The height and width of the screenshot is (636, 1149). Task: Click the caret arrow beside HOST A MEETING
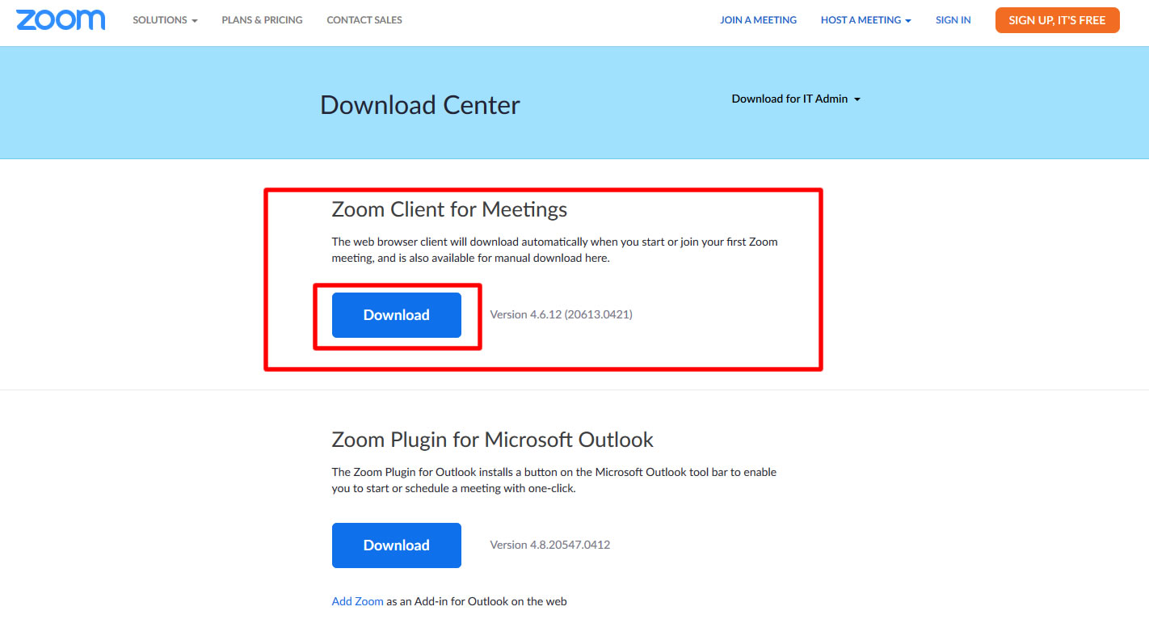[908, 21]
